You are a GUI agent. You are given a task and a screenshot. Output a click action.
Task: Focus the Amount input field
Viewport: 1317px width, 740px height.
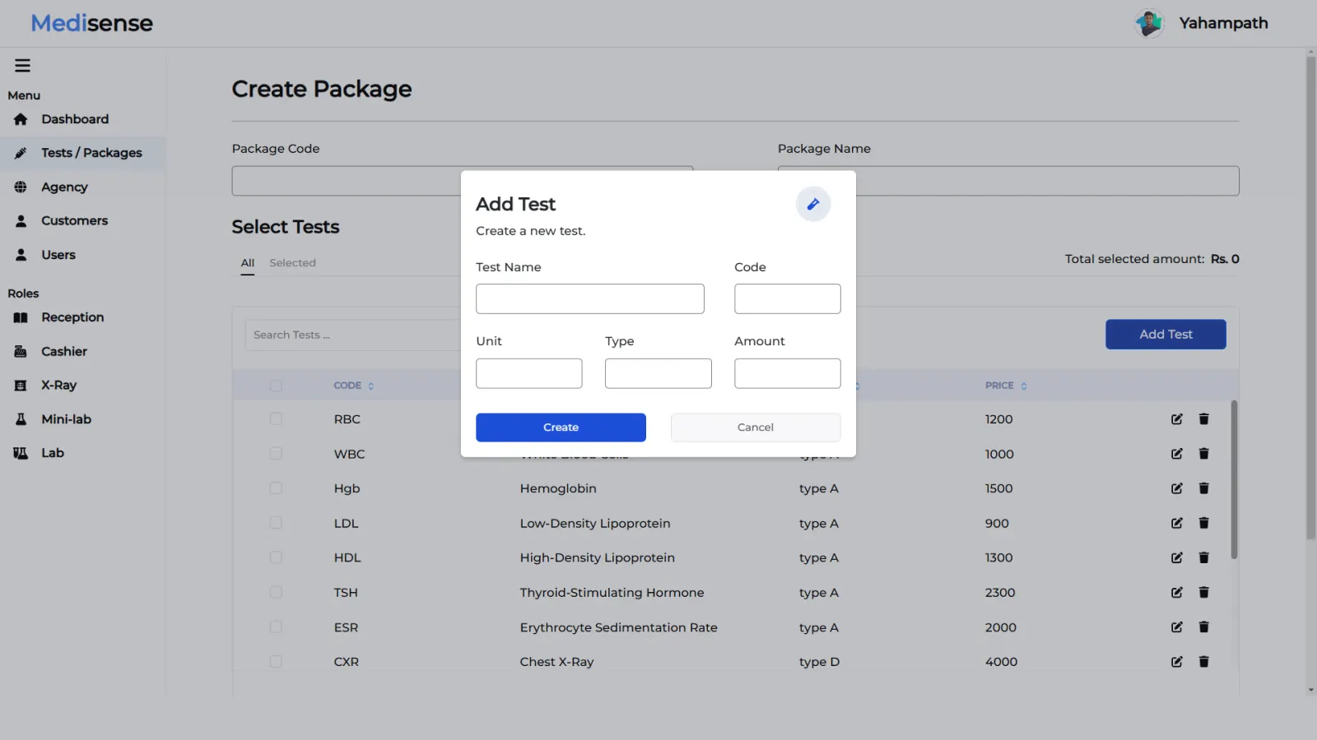coord(788,373)
